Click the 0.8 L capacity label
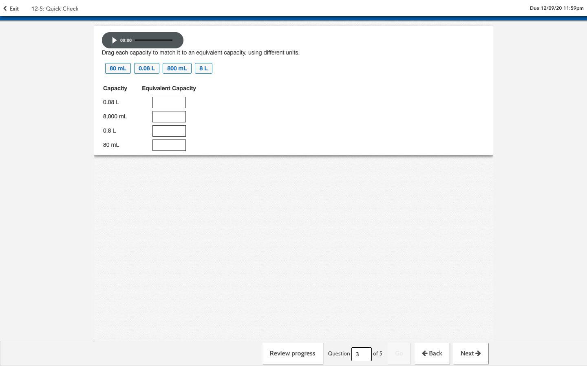The height and width of the screenshot is (366, 587). click(x=109, y=131)
